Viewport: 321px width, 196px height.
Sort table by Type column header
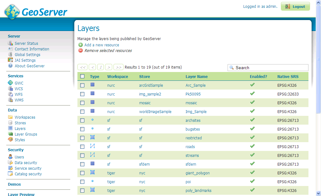95,76
